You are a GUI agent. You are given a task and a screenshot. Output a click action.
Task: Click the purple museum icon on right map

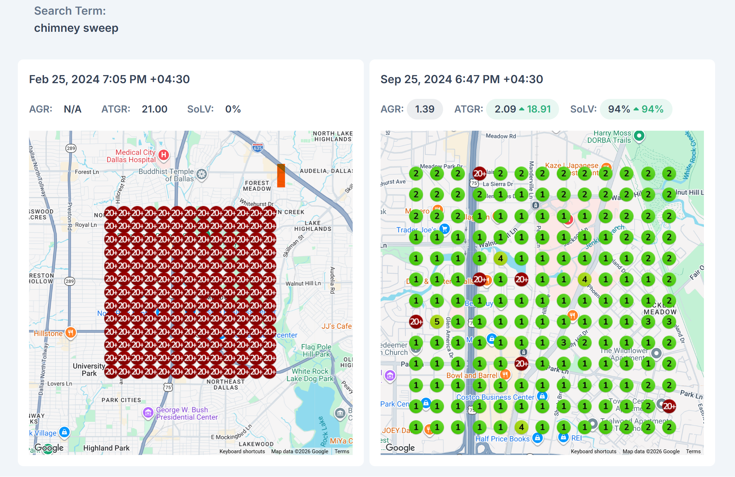point(390,376)
